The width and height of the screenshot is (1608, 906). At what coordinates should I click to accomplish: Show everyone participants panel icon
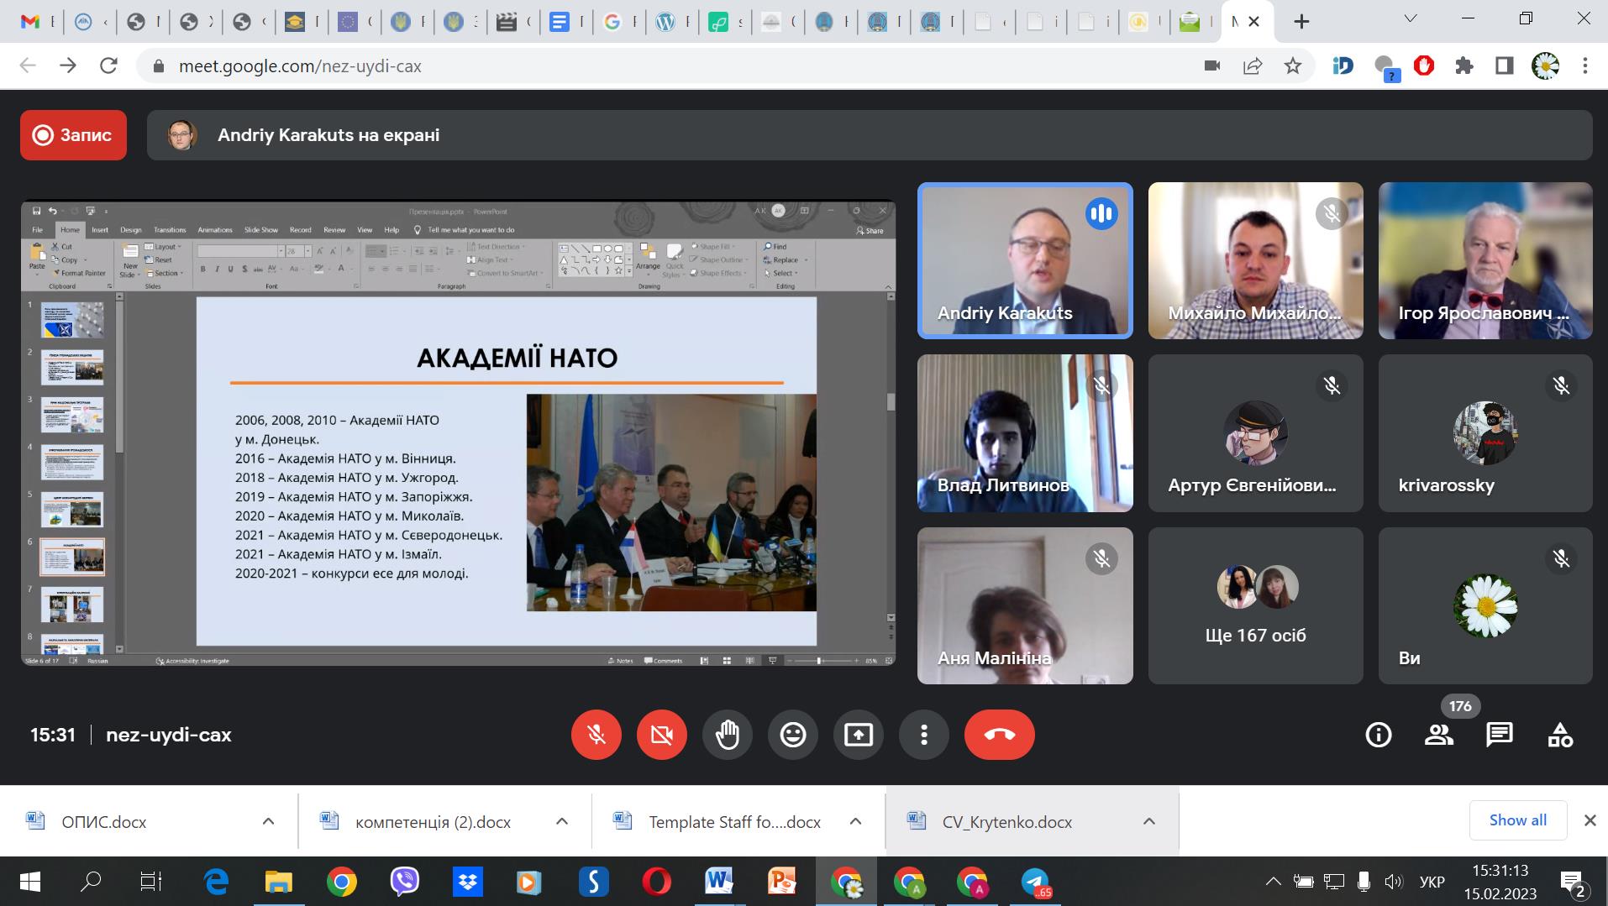point(1439,735)
